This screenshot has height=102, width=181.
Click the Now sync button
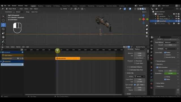pos(141,85)
